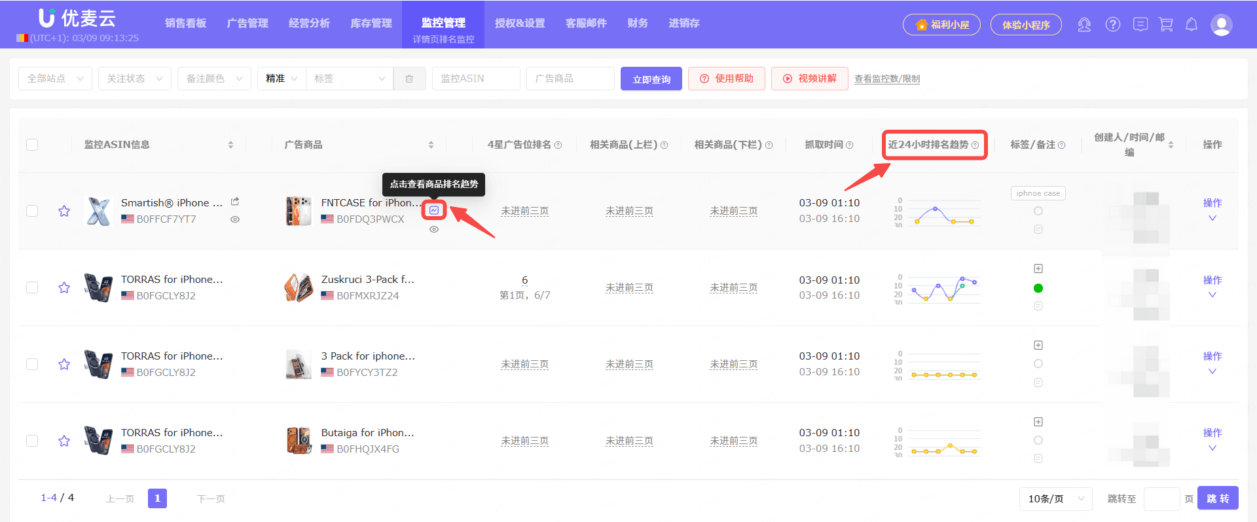Image resolution: width=1257 pixels, height=522 pixels.
Task: Expand 操作 menu for the Smartish row
Action: pos(1212,210)
